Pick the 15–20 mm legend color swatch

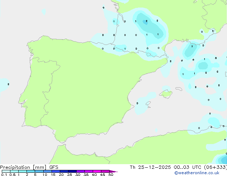click(x=56, y=171)
